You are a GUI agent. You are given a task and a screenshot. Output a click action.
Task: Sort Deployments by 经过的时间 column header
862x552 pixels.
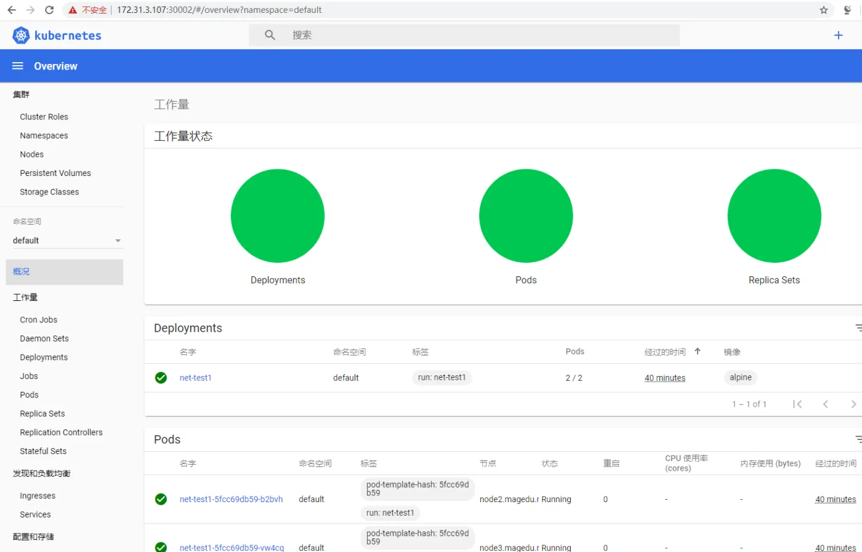pyautogui.click(x=665, y=352)
